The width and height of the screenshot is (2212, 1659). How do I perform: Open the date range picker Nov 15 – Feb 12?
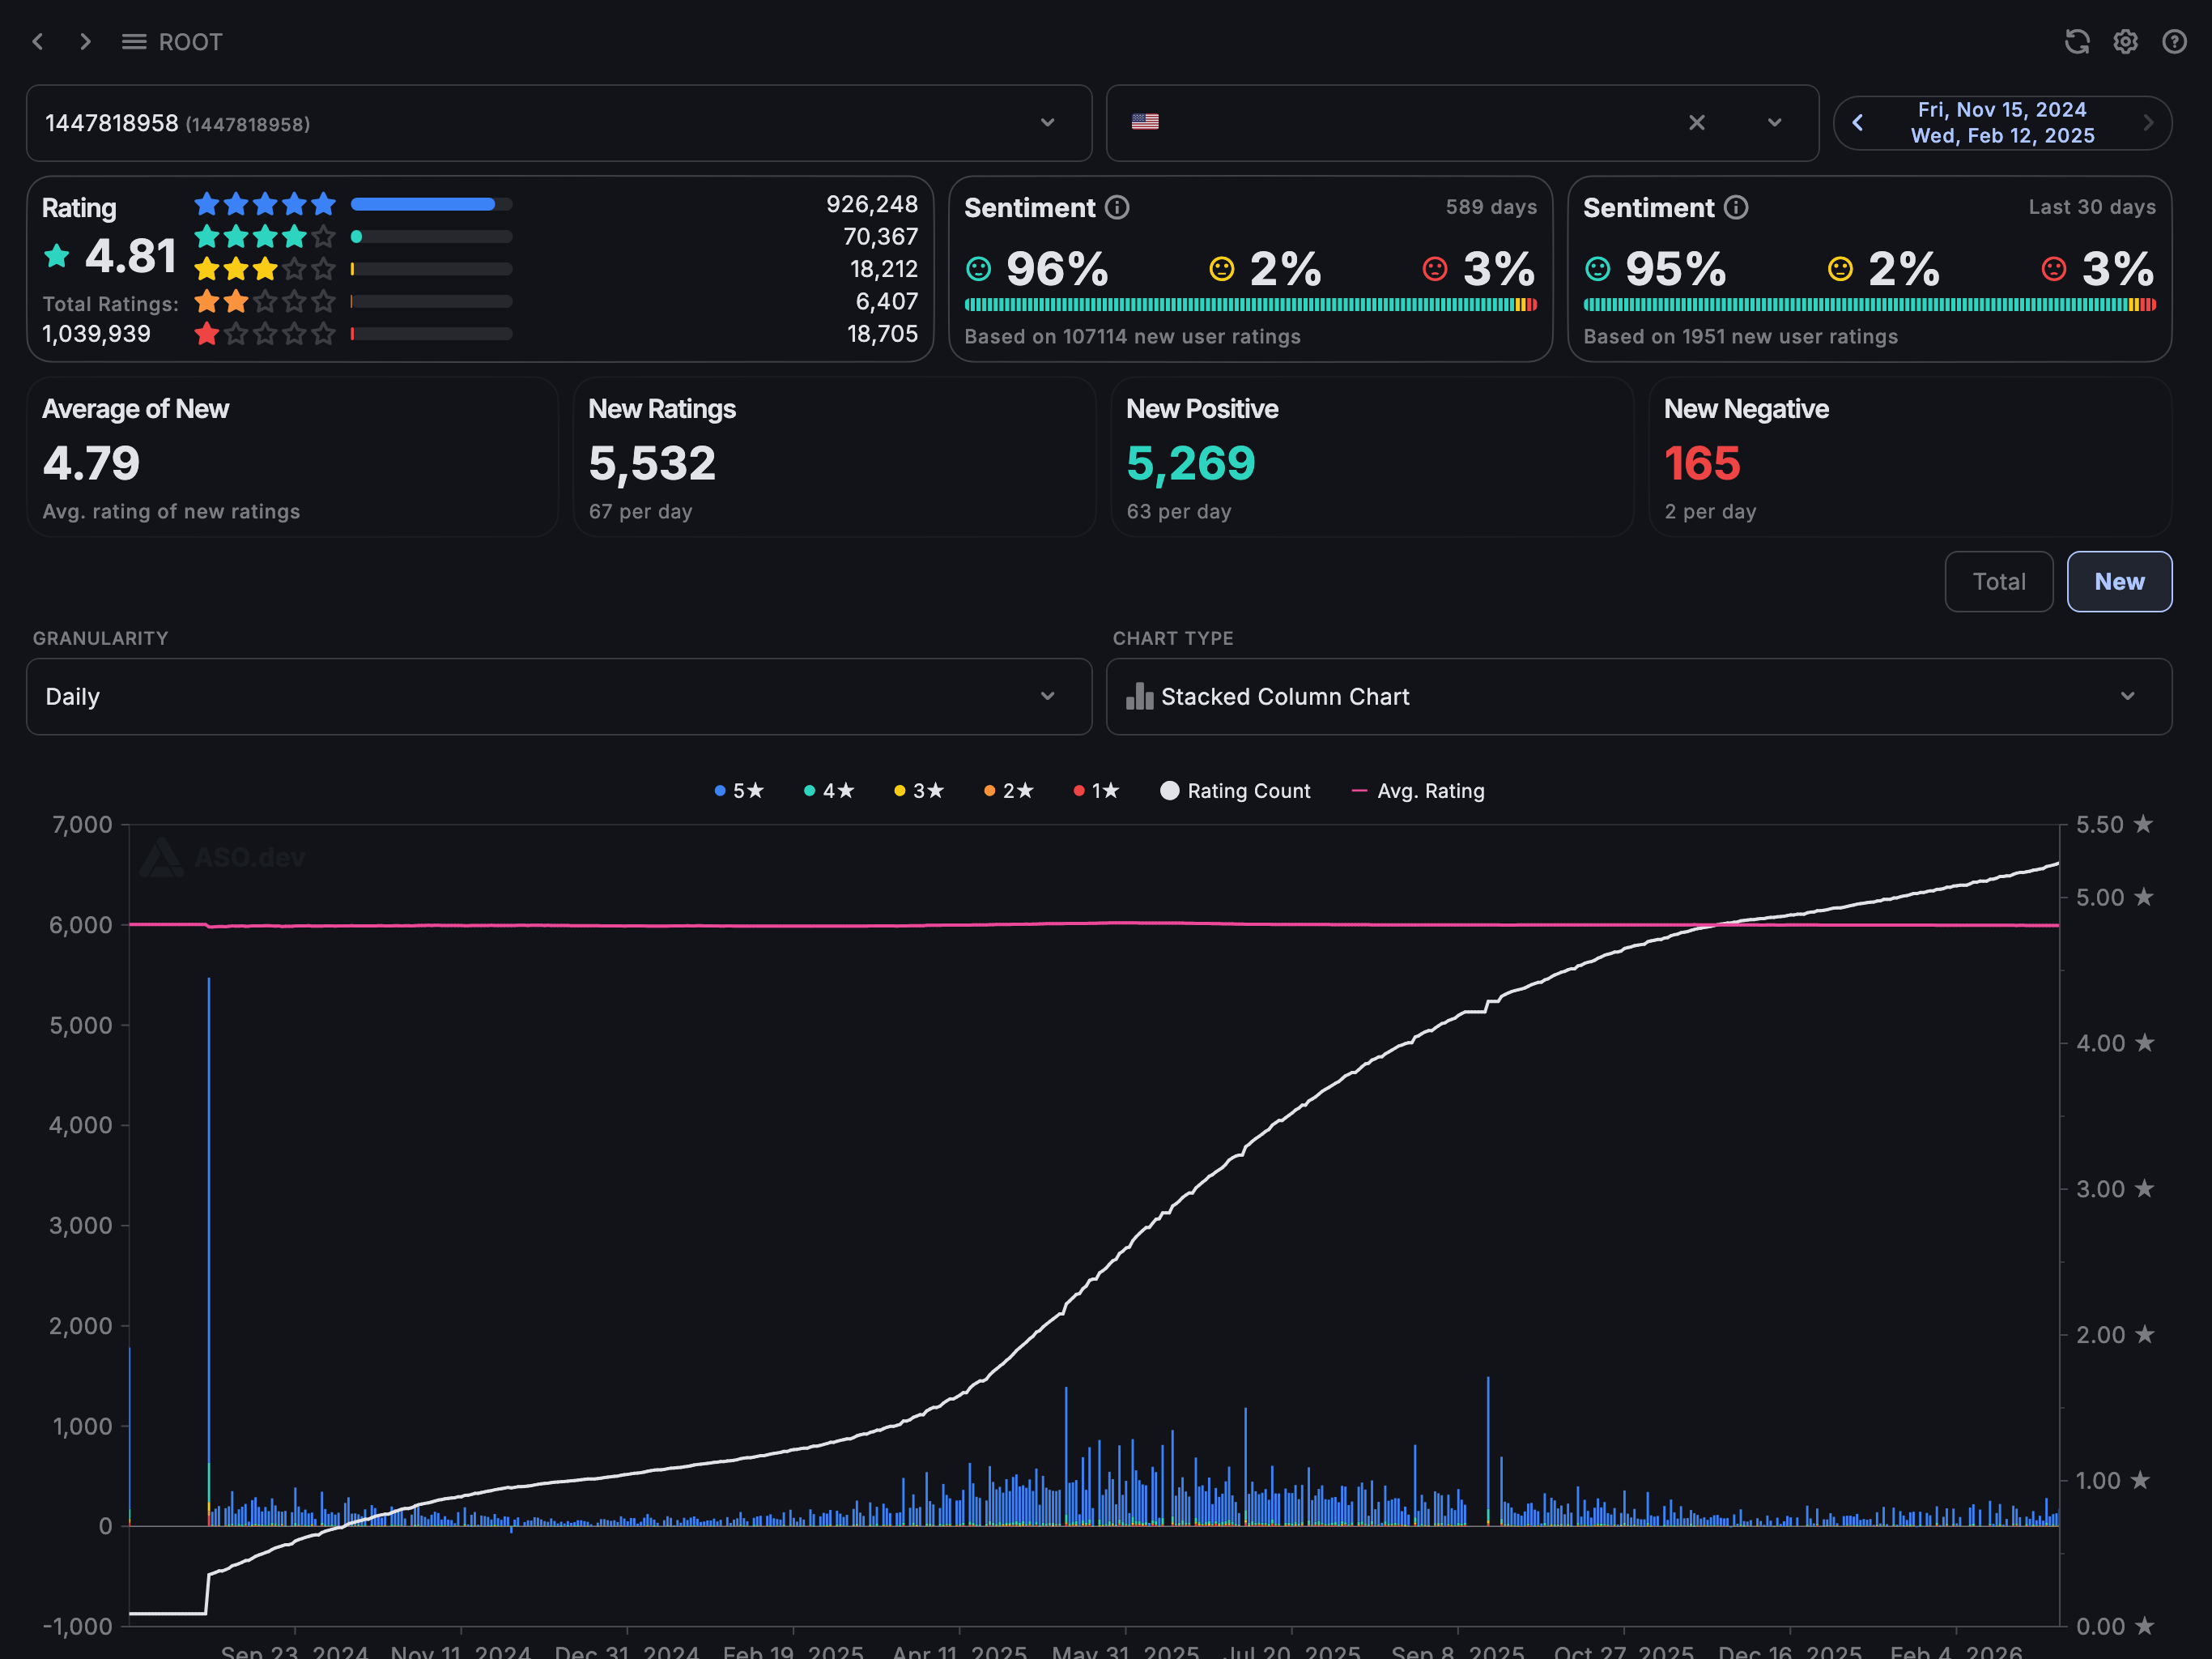pos(2002,122)
